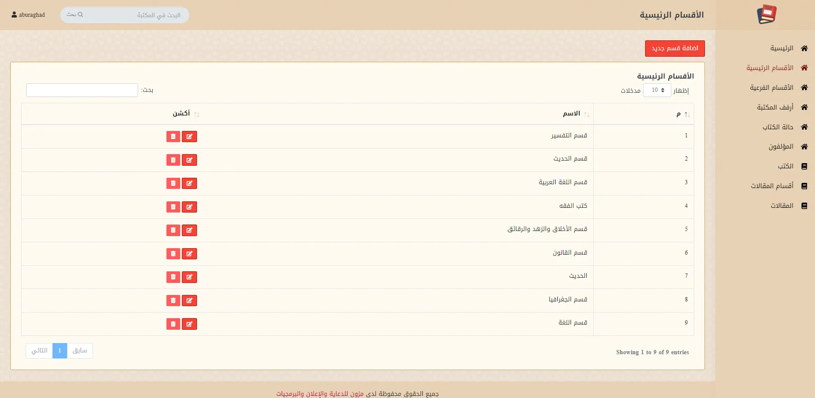Click the table بحث filter input field

pyautogui.click(x=82, y=90)
